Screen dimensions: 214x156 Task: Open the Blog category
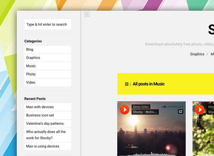48,50
